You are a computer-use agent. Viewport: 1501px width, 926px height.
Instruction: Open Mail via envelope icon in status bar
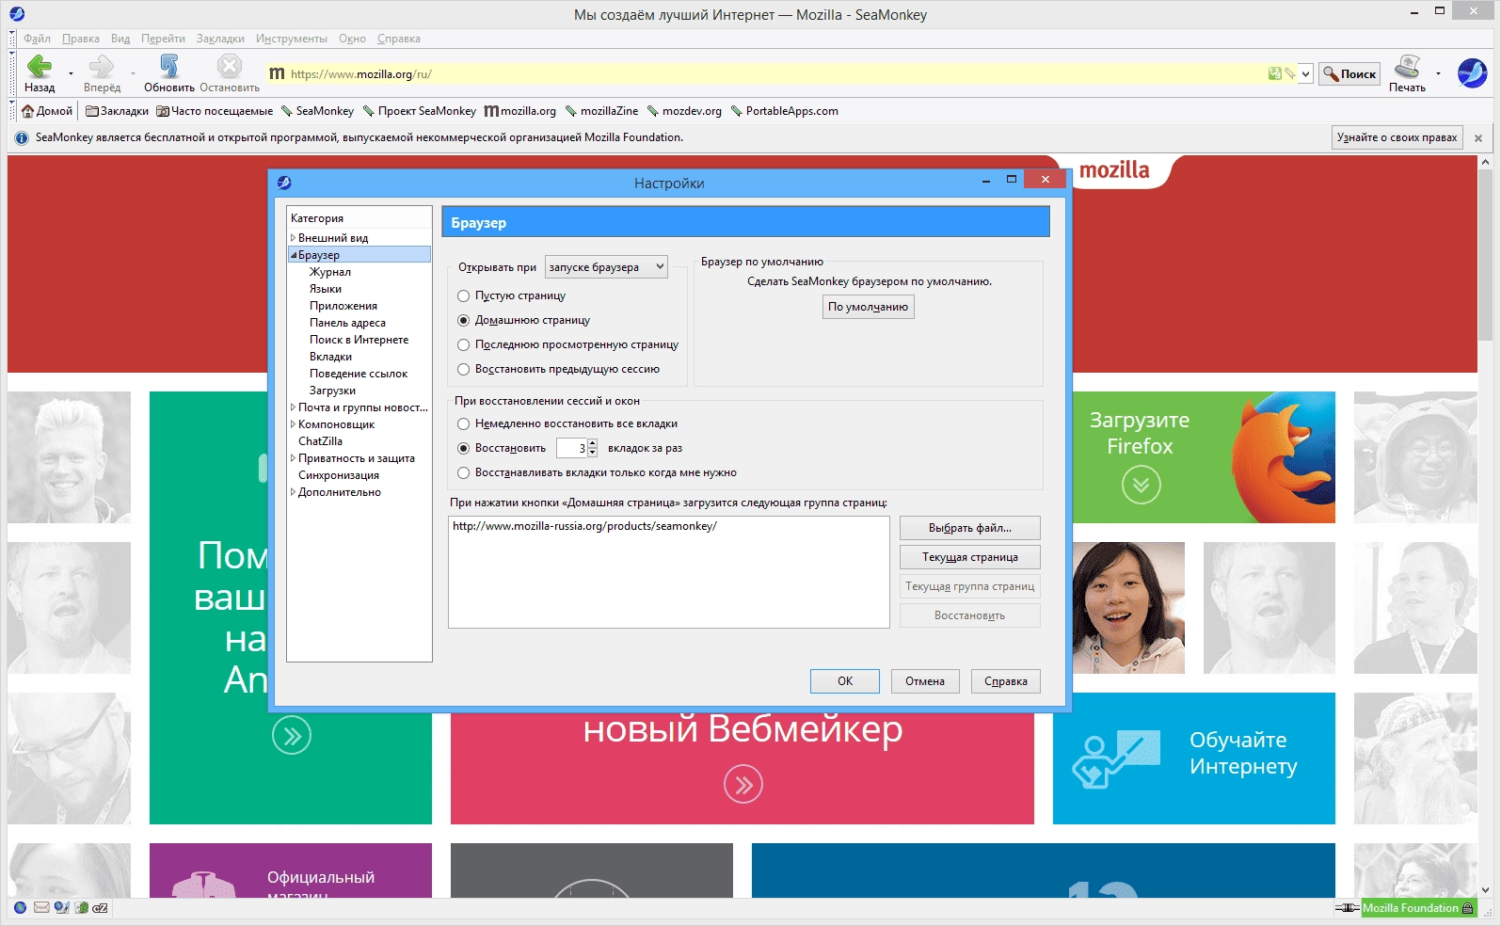[41, 908]
